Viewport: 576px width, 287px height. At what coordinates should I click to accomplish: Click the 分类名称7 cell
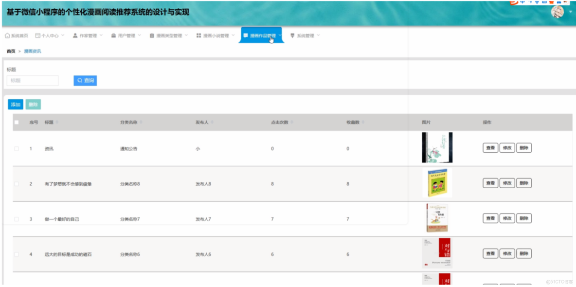click(x=130, y=219)
